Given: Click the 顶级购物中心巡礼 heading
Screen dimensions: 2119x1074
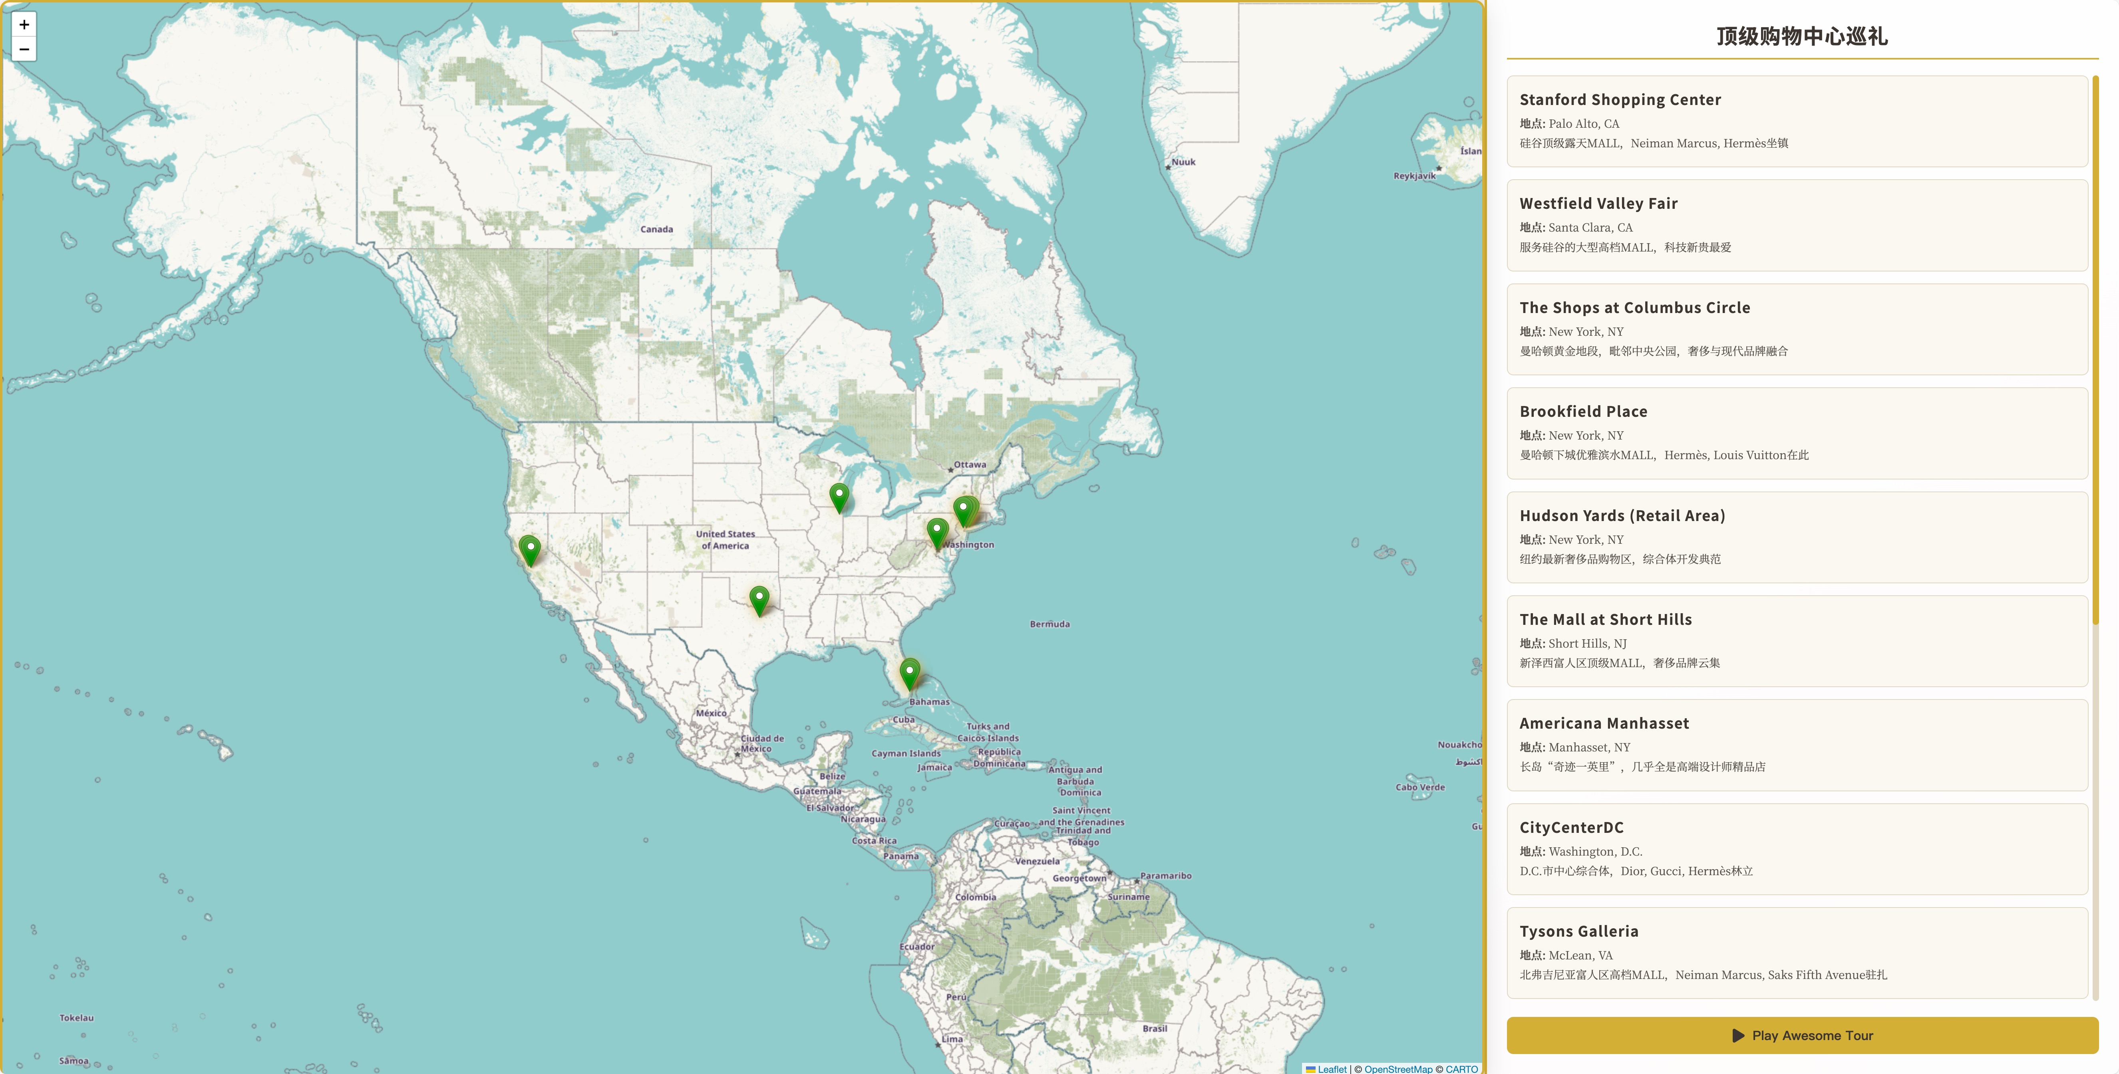Looking at the screenshot, I should click(1801, 36).
